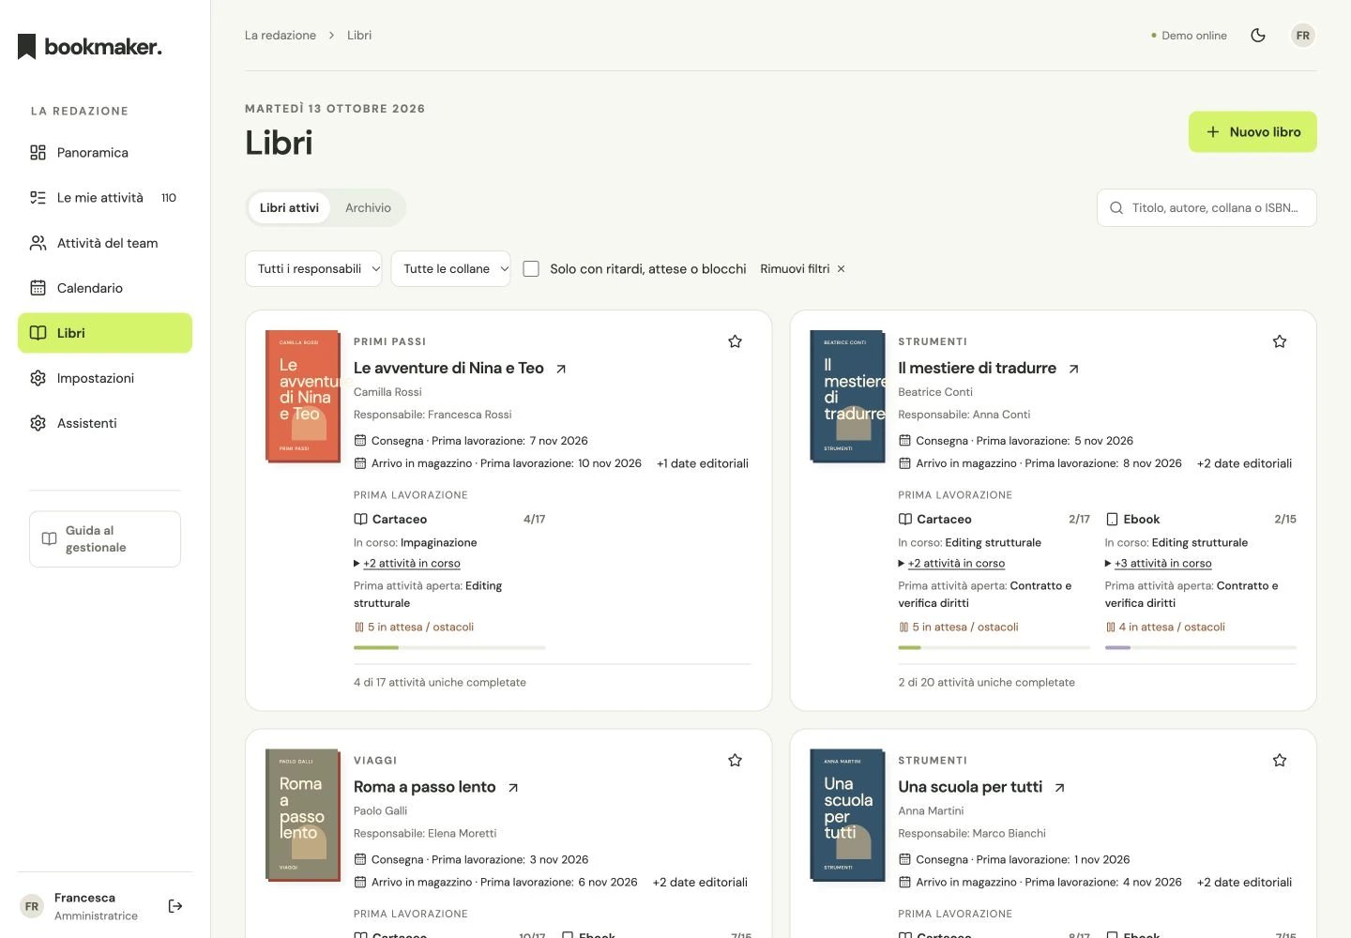Open Il mestiere di tradurre external arrow
Viewport: 1351px width, 938px height.
point(1073,369)
